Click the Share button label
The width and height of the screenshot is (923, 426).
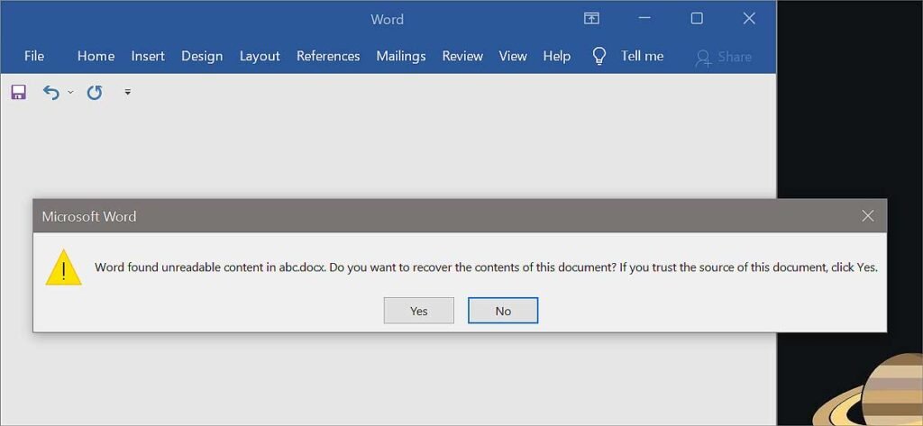pos(735,57)
